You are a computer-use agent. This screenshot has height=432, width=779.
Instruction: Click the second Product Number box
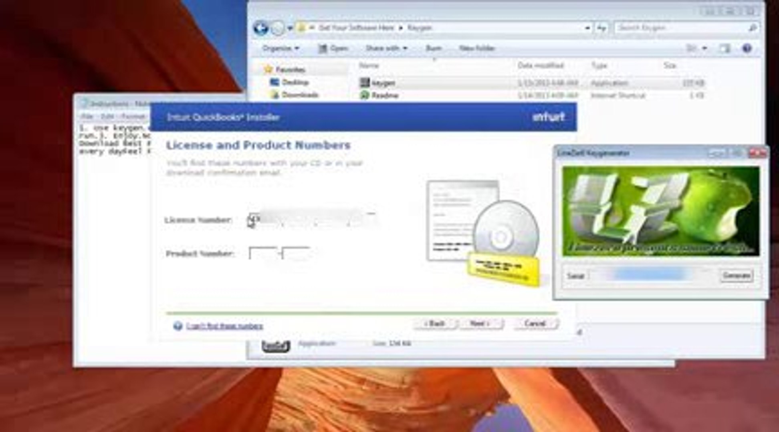click(x=296, y=254)
